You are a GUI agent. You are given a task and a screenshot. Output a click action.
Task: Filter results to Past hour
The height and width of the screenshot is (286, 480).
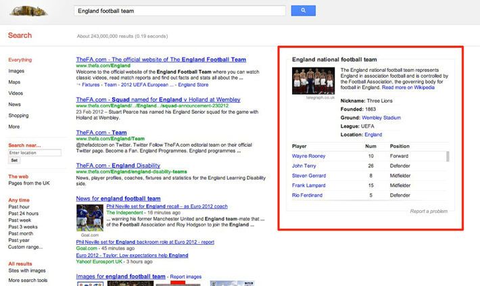pyautogui.click(x=19, y=207)
